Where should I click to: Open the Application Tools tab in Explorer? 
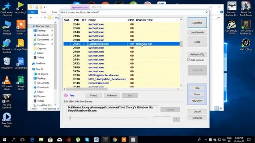[80, 8]
